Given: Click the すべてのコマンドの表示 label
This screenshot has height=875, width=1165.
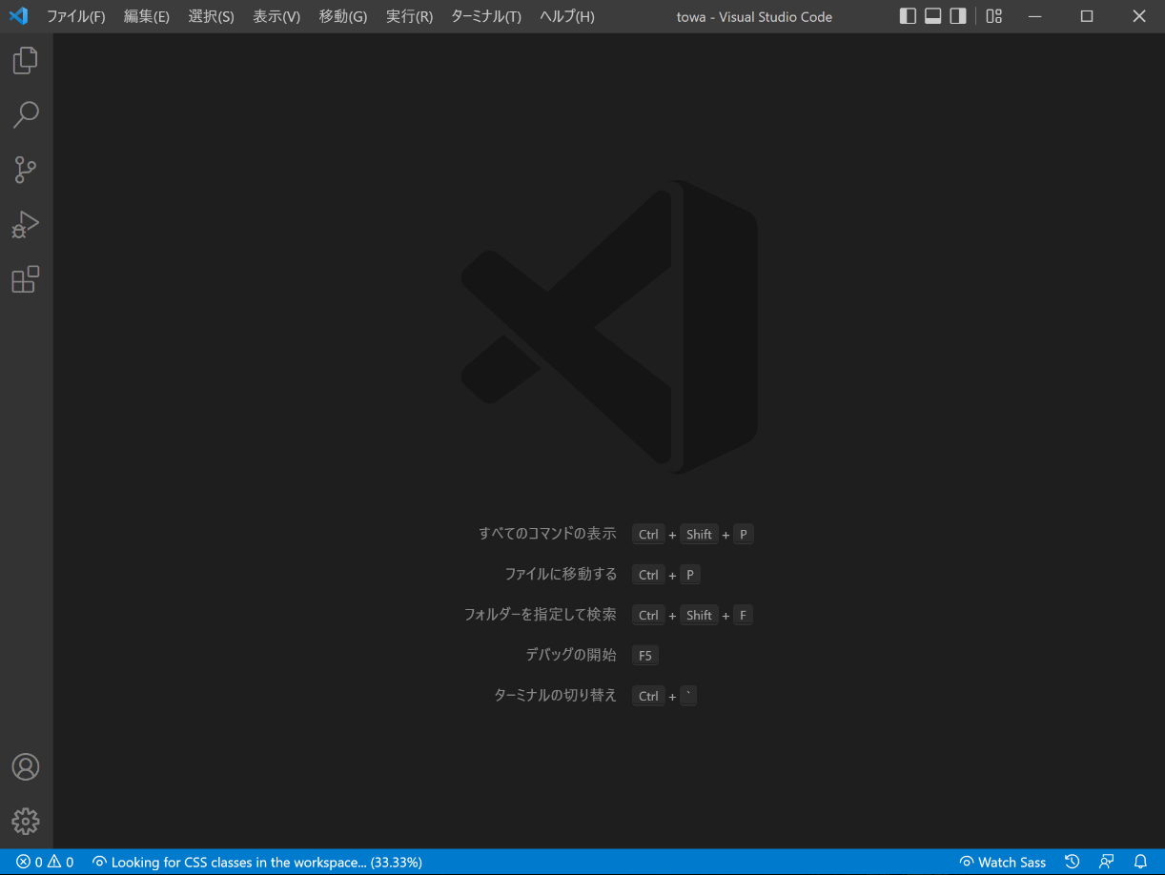Looking at the screenshot, I should point(548,534).
